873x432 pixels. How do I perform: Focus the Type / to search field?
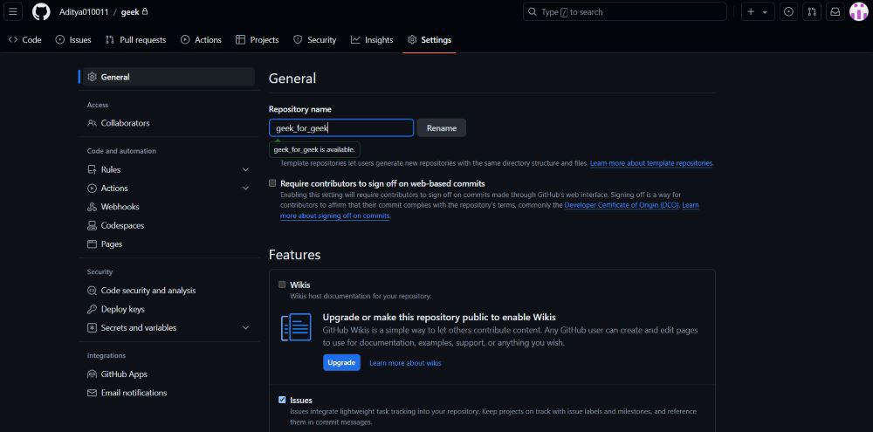pos(625,11)
